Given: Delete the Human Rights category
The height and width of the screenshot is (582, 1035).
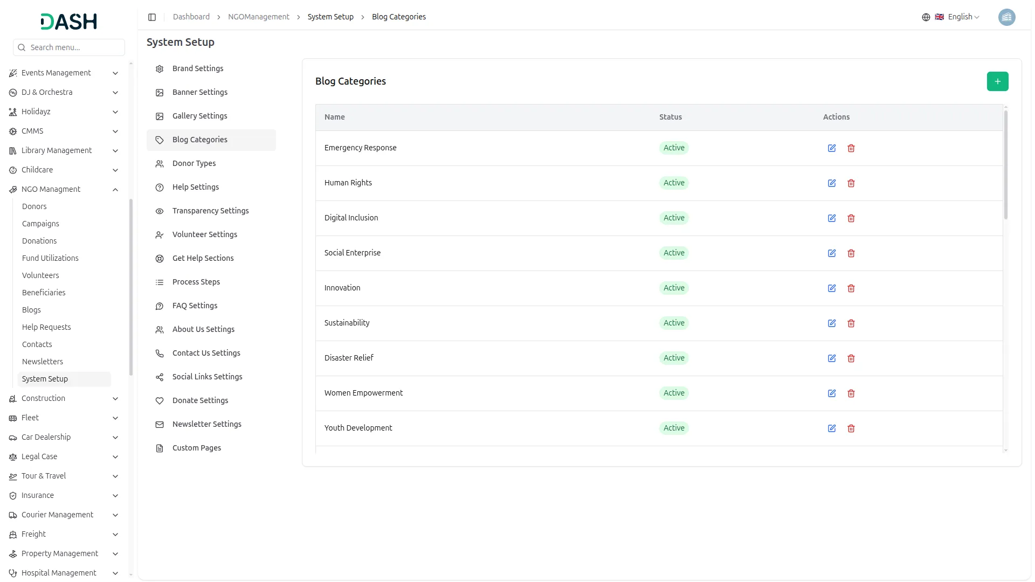Looking at the screenshot, I should tap(851, 183).
